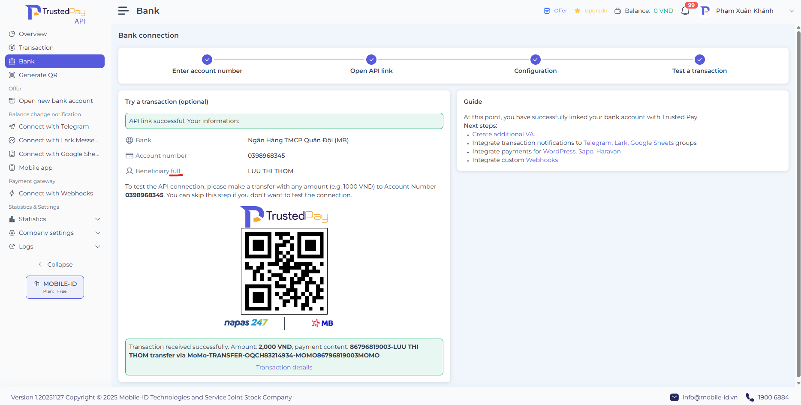The image size is (801, 405).
Task: Click the payment QR code image
Action: point(284,271)
